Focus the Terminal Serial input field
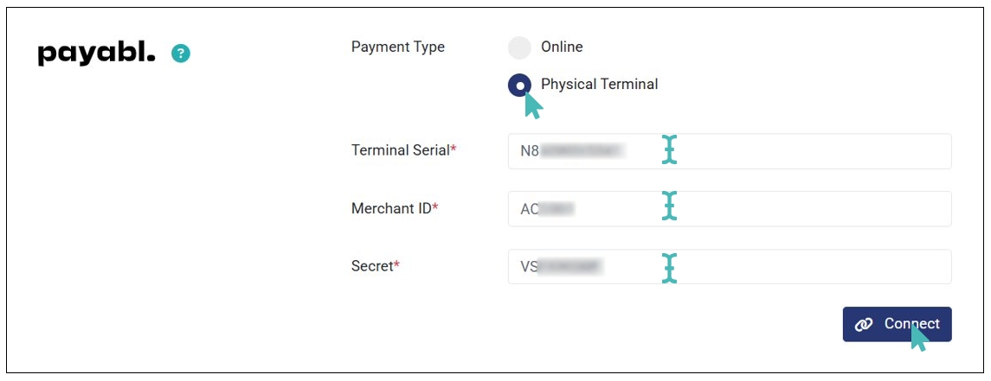Screen dimensions: 991x381 (x=805, y=151)
